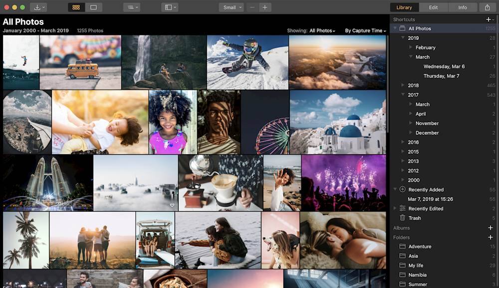Decrease thumbnail size with minus button
The height and width of the screenshot is (288, 499).
click(x=252, y=7)
